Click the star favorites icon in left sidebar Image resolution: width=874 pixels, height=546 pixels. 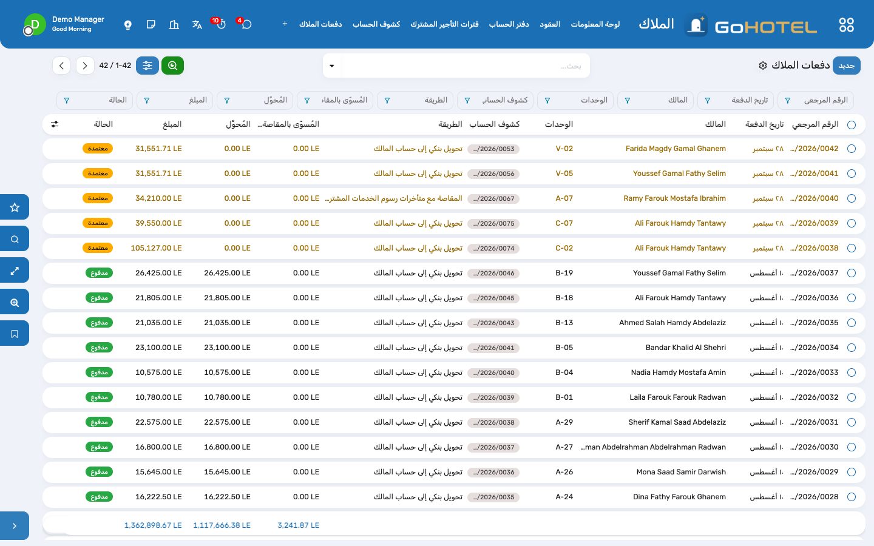tap(15, 207)
